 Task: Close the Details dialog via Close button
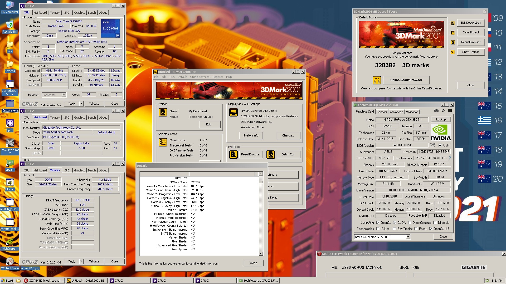253,263
